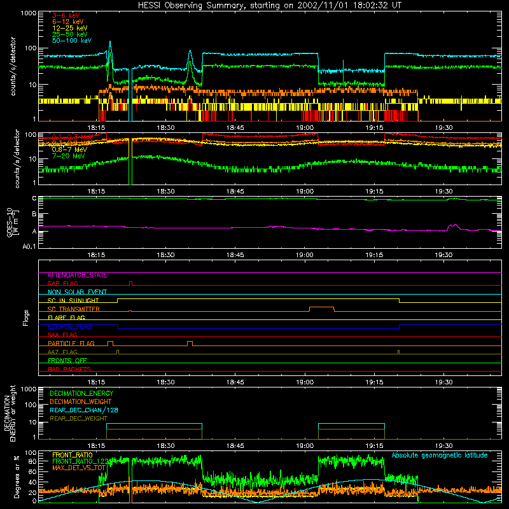Click the 'REAR_DEC_WEIGHT' legend label
This screenshot has width=509, height=509.
tap(78, 419)
